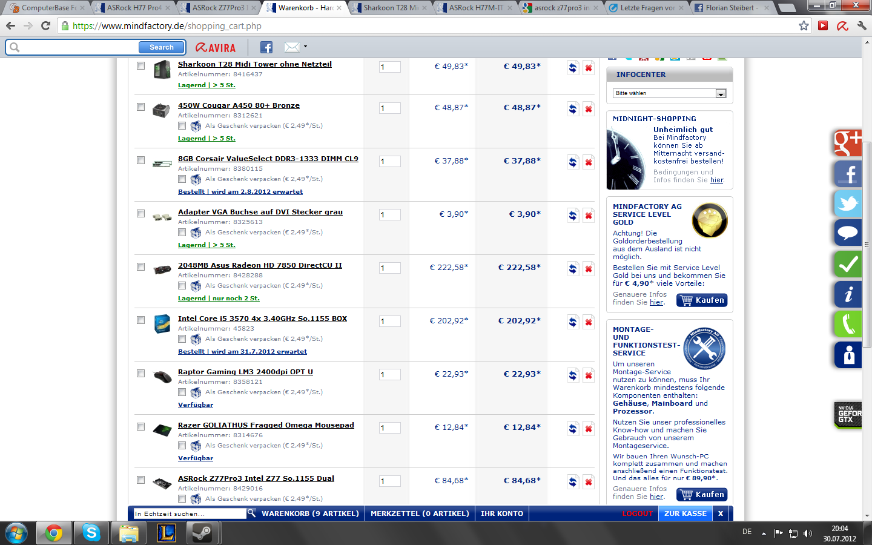Click Kaufen button for Service Level Gold
Screen dimensions: 872x545
coord(702,300)
